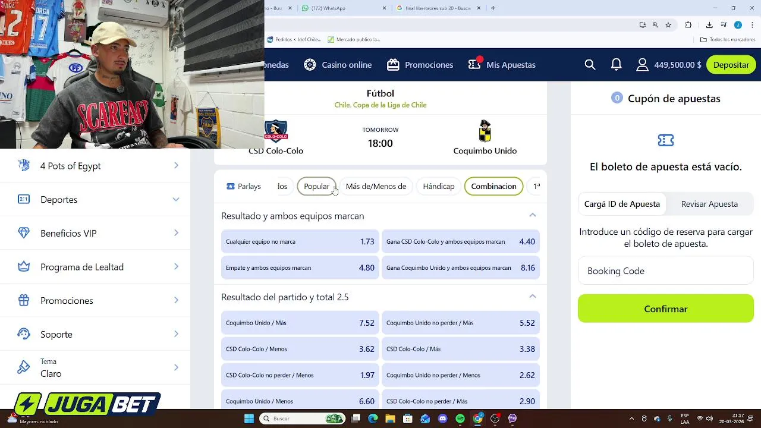Select the Combinacion market tab
Image resolution: width=761 pixels, height=428 pixels.
[493, 186]
